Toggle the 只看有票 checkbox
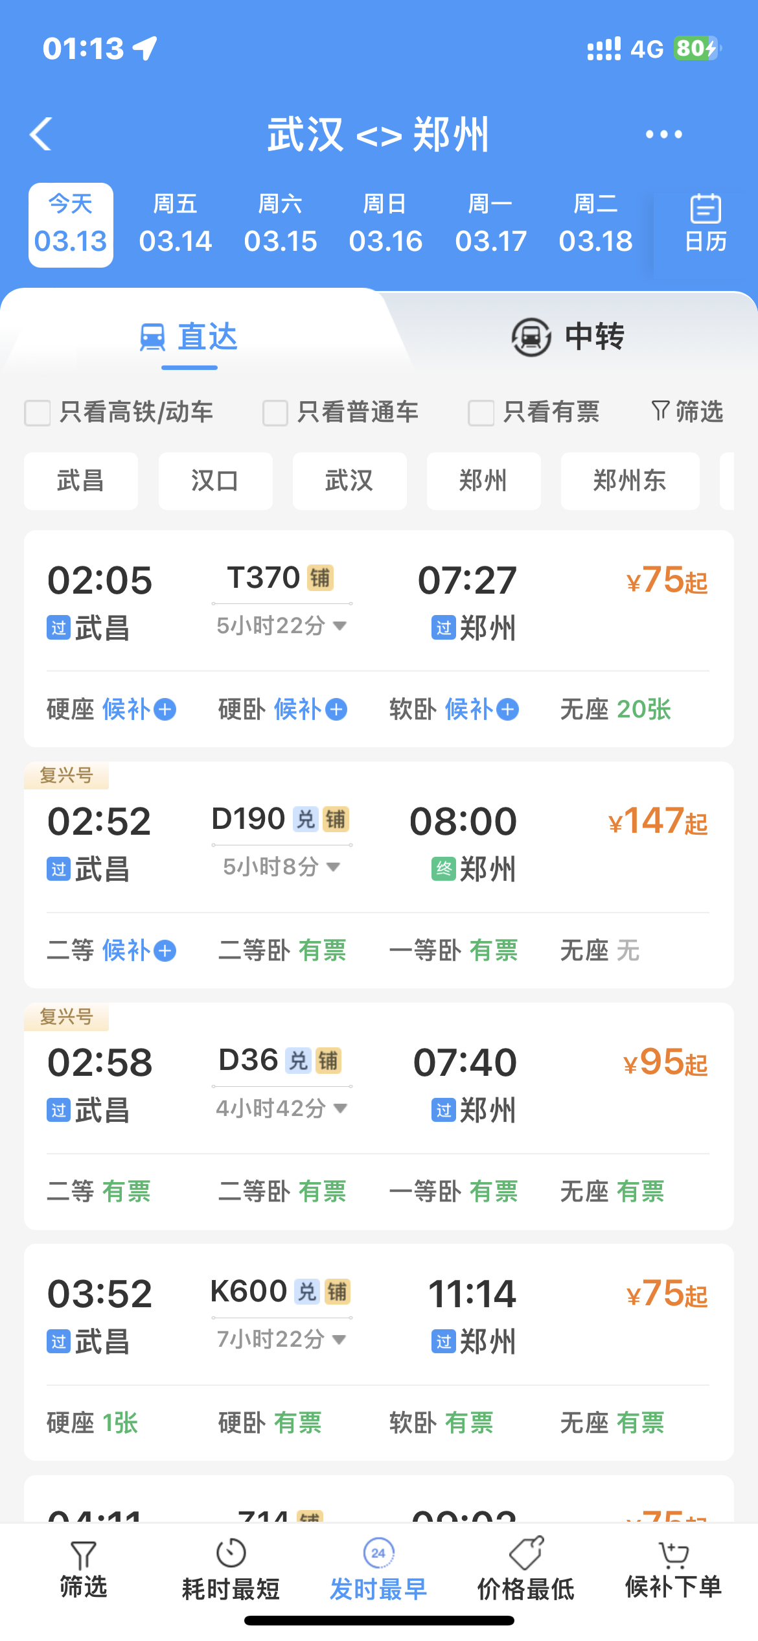The image size is (758, 1641). pyautogui.click(x=481, y=412)
